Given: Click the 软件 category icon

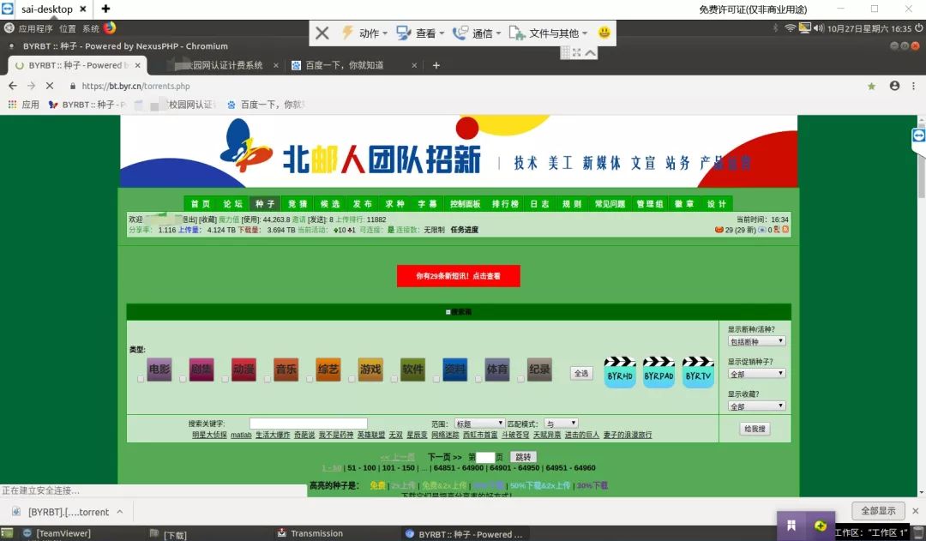Looking at the screenshot, I should coord(412,370).
